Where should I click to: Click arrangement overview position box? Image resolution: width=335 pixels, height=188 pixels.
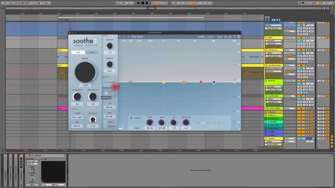tap(151, 8)
